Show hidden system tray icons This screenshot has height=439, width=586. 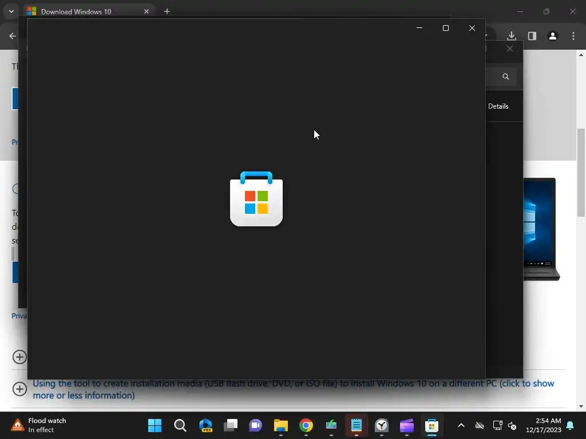pos(461,425)
